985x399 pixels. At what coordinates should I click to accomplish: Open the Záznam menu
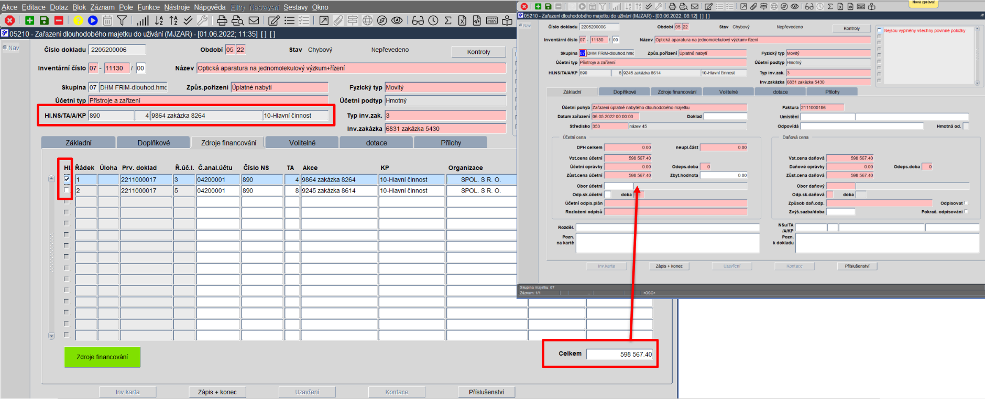pos(102,7)
